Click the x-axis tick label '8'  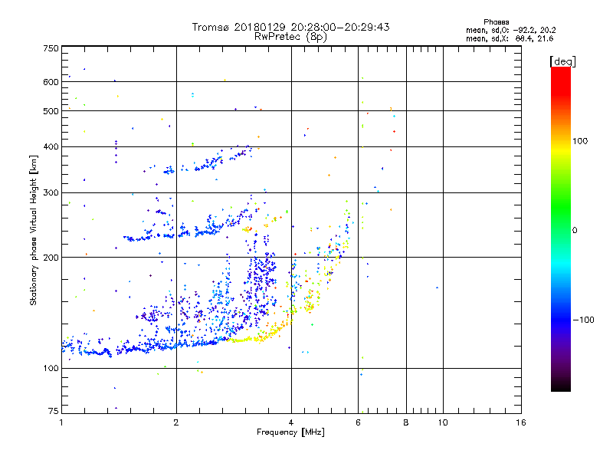click(x=406, y=422)
